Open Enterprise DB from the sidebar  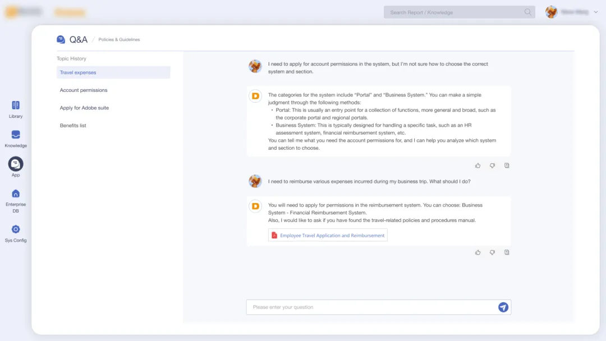16,193
